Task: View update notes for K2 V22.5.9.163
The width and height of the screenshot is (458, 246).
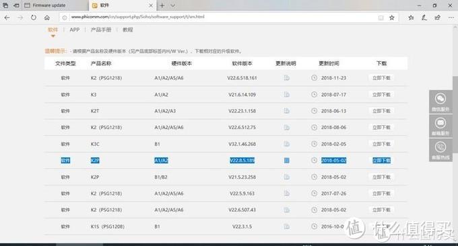Action: pos(286,194)
